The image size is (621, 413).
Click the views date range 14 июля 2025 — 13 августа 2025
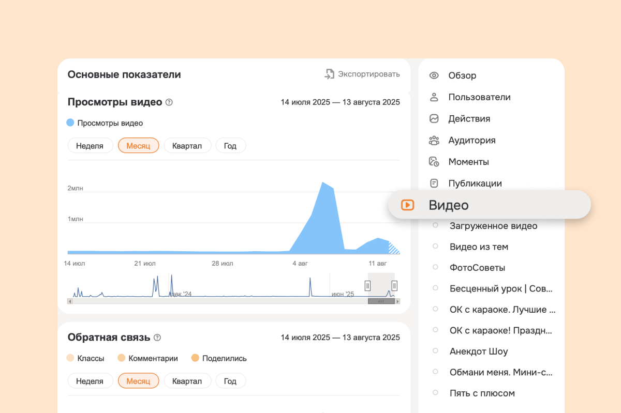(341, 102)
